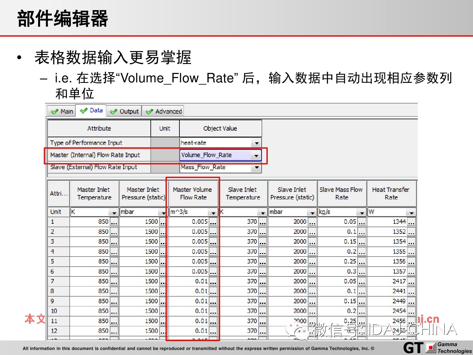
Task: Select row number 10 header
Action: pos(58,311)
